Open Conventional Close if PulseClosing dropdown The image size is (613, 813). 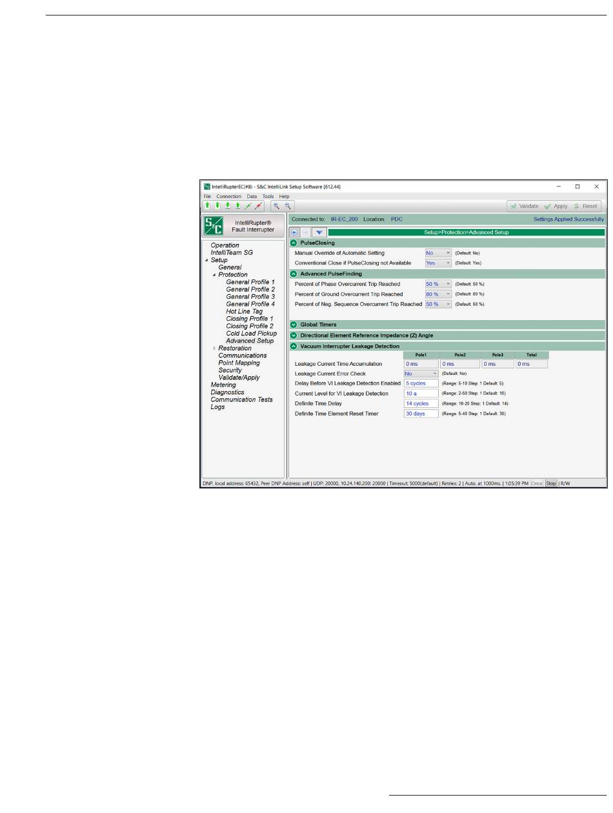438,263
